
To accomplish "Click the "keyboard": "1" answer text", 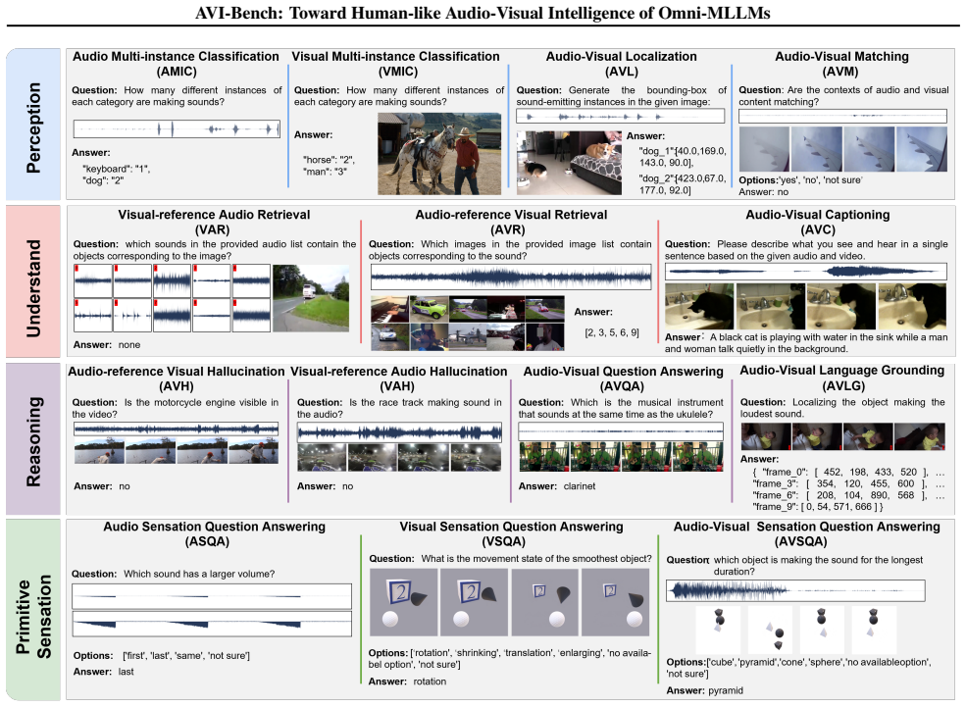I will click(x=116, y=169).
